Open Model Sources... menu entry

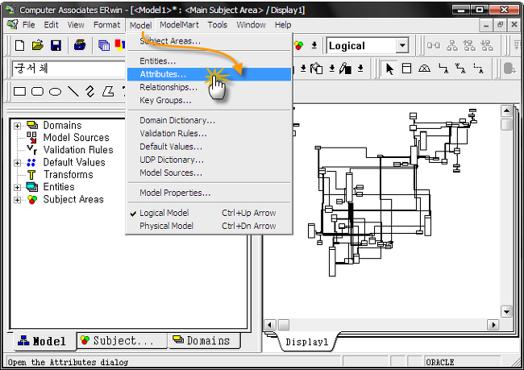click(209, 173)
